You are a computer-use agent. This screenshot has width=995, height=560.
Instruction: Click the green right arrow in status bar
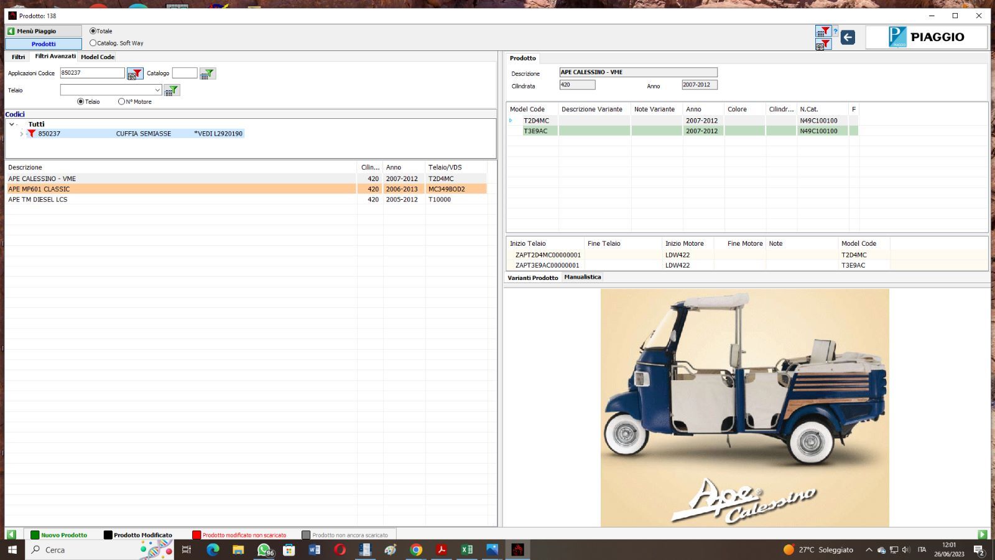click(x=982, y=534)
